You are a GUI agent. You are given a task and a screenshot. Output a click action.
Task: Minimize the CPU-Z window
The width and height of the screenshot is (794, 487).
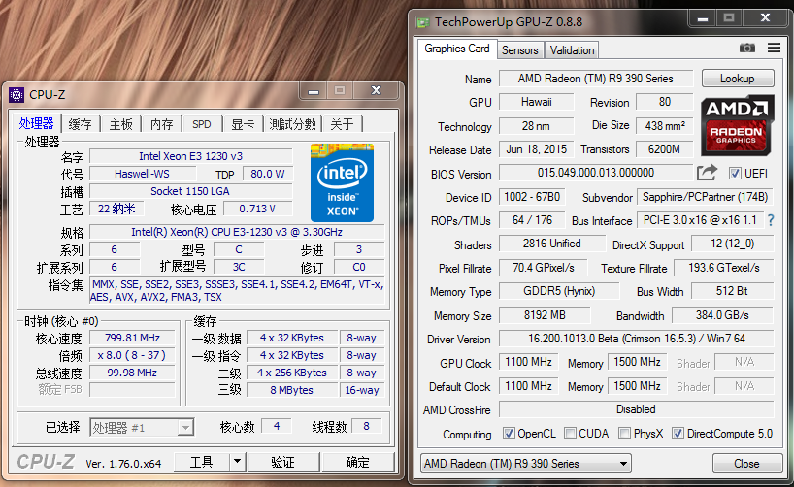(x=314, y=91)
